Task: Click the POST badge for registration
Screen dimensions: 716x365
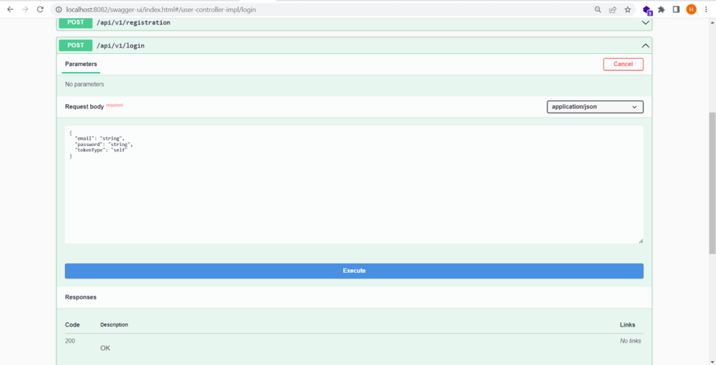Action: point(76,22)
